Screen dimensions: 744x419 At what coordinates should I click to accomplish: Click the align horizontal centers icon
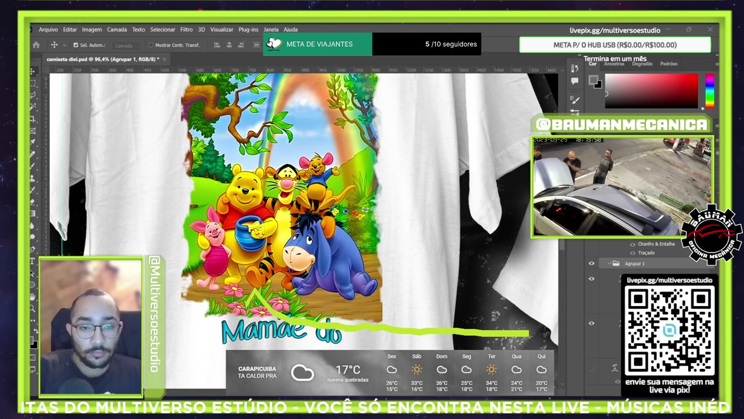229,45
